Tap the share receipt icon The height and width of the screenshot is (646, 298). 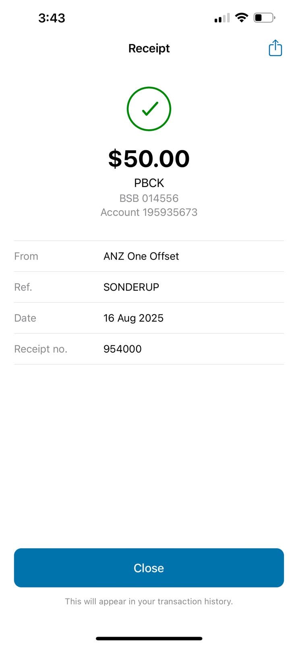click(275, 48)
